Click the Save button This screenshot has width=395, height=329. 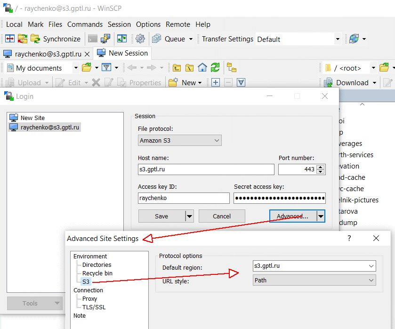[x=161, y=216]
